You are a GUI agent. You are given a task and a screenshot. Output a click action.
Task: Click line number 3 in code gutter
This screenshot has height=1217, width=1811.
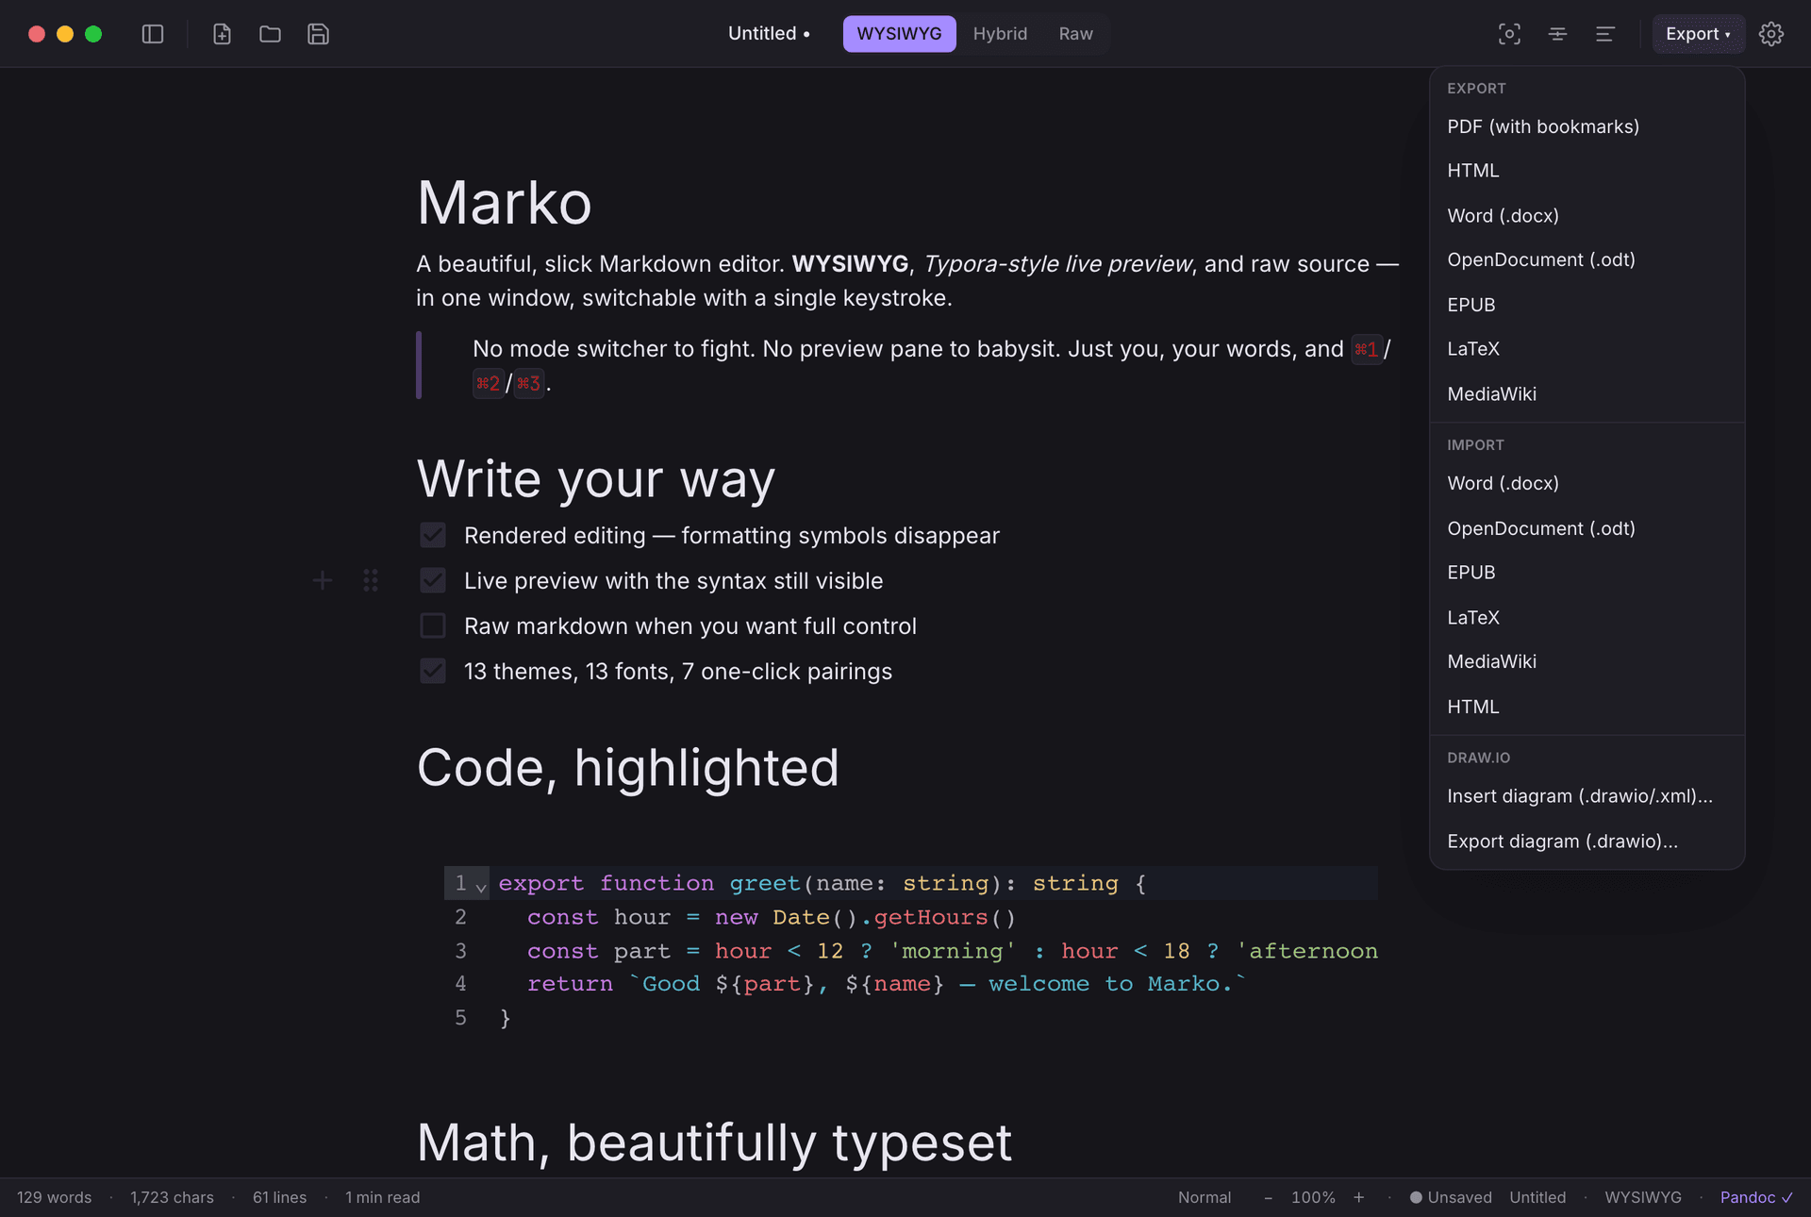(x=460, y=950)
